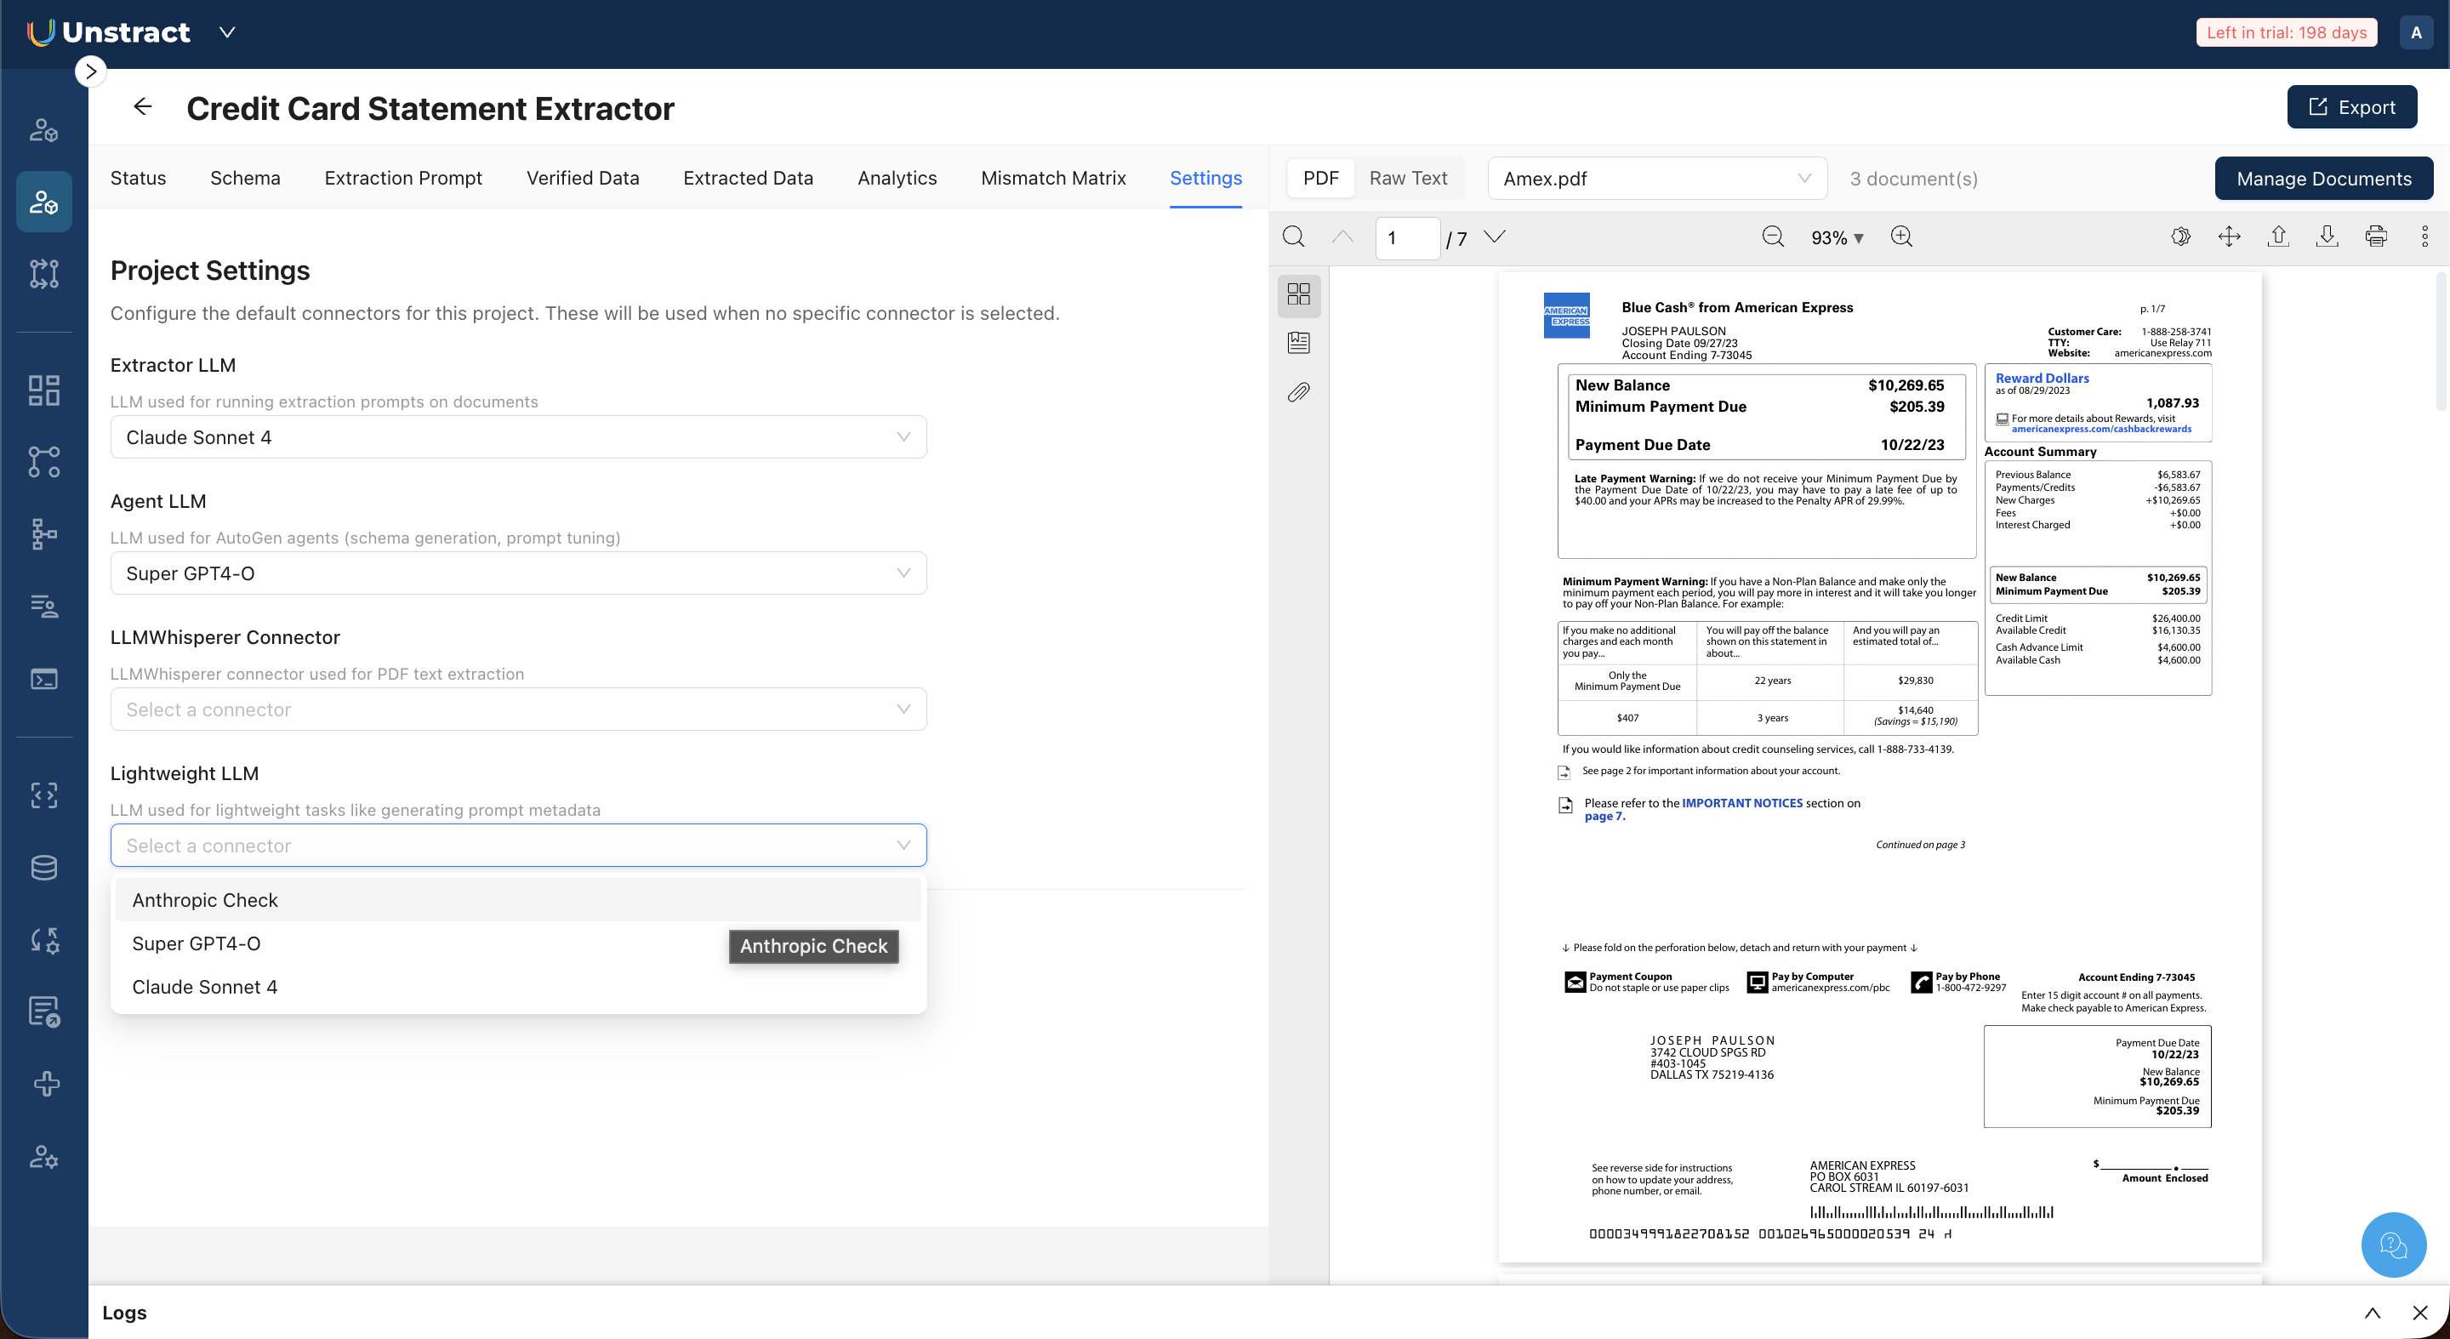This screenshot has width=2450, height=1339.
Task: Open the 93% zoom level dropdown
Action: tap(1837, 237)
